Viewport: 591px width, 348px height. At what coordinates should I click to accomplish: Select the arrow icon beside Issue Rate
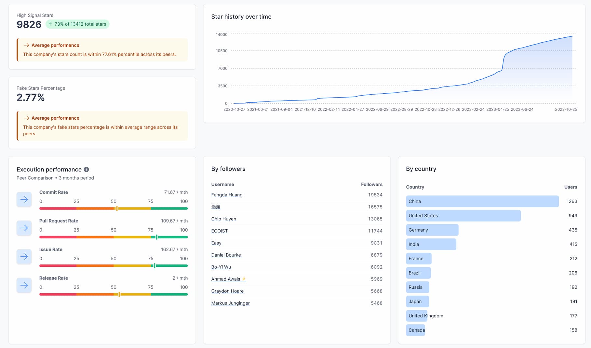[24, 257]
